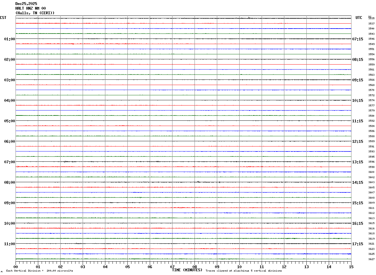Click minute 10 on the bottom axis
376x275 pixels.
click(x=239, y=267)
